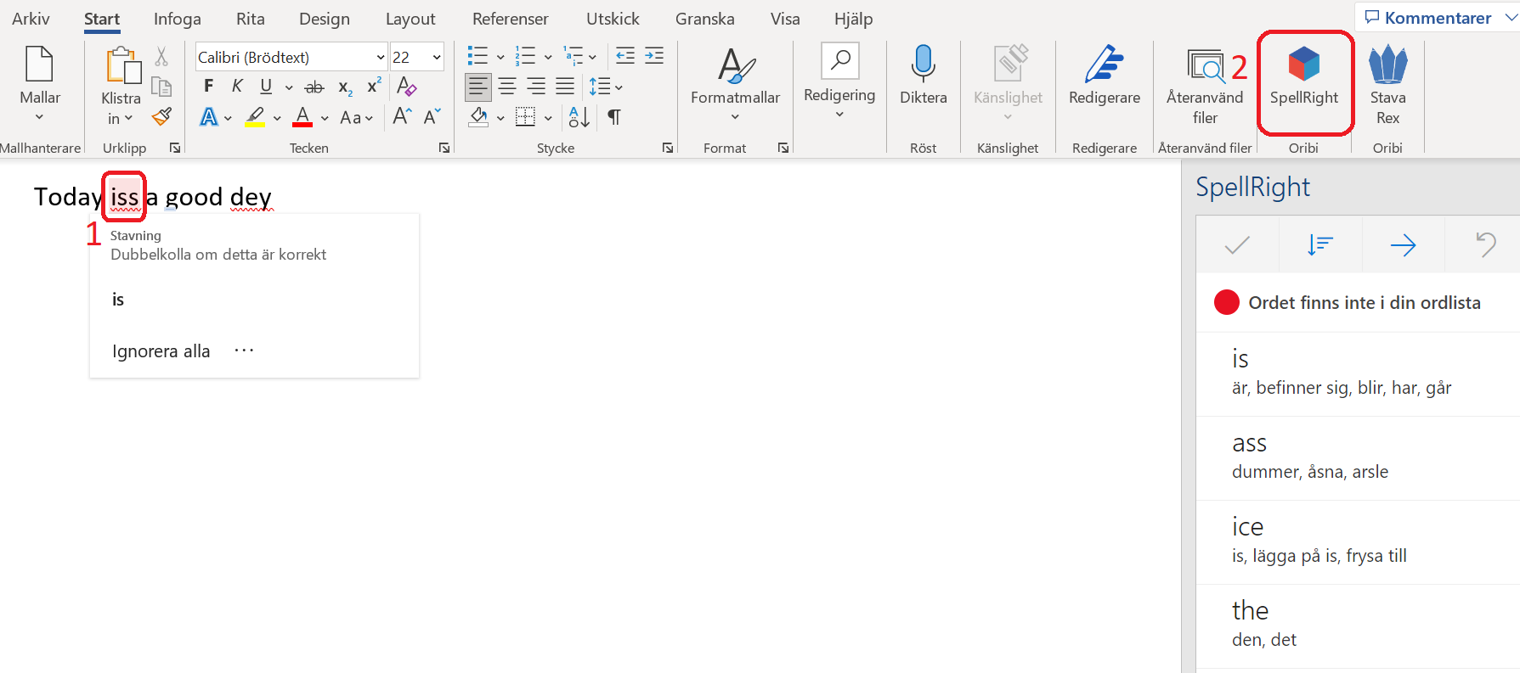Image resolution: width=1520 pixels, height=673 pixels.
Task: Choose suggestion "is" in spelling popup
Action: coord(118,300)
